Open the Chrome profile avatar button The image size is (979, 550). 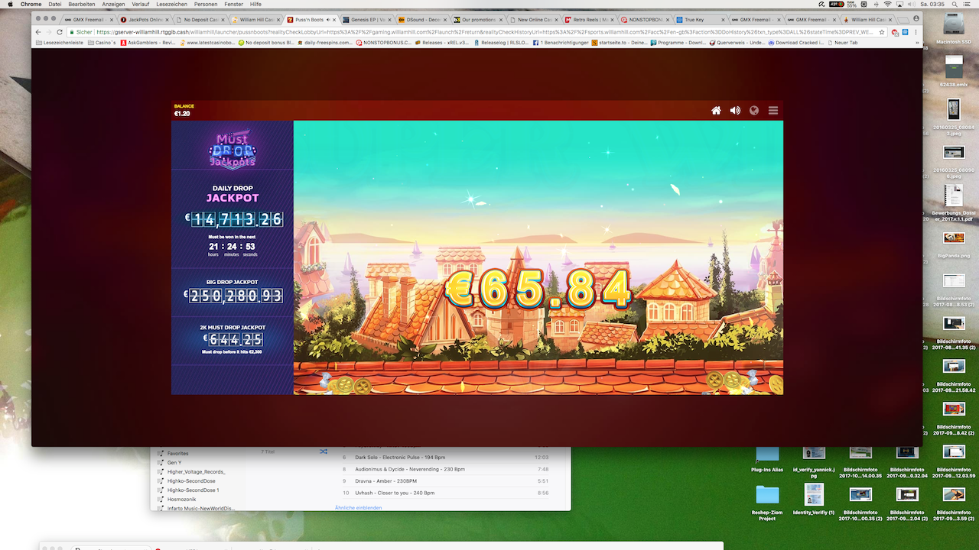click(x=915, y=19)
